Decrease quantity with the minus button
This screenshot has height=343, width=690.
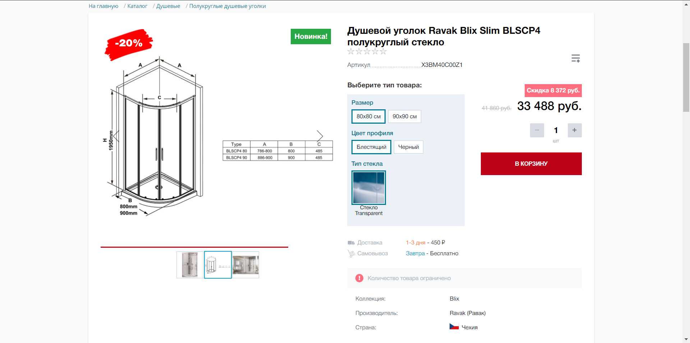[537, 130]
